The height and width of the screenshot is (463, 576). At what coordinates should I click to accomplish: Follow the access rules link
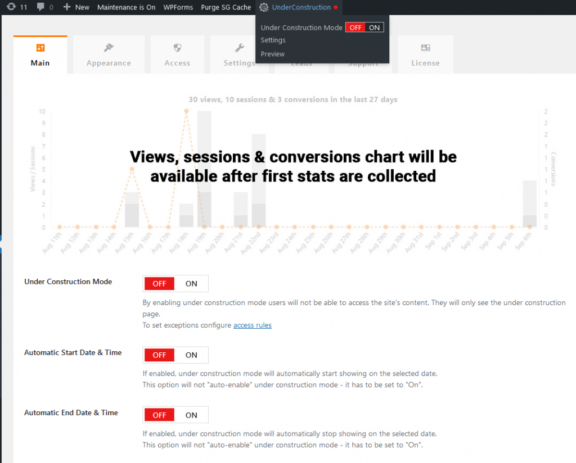[253, 325]
